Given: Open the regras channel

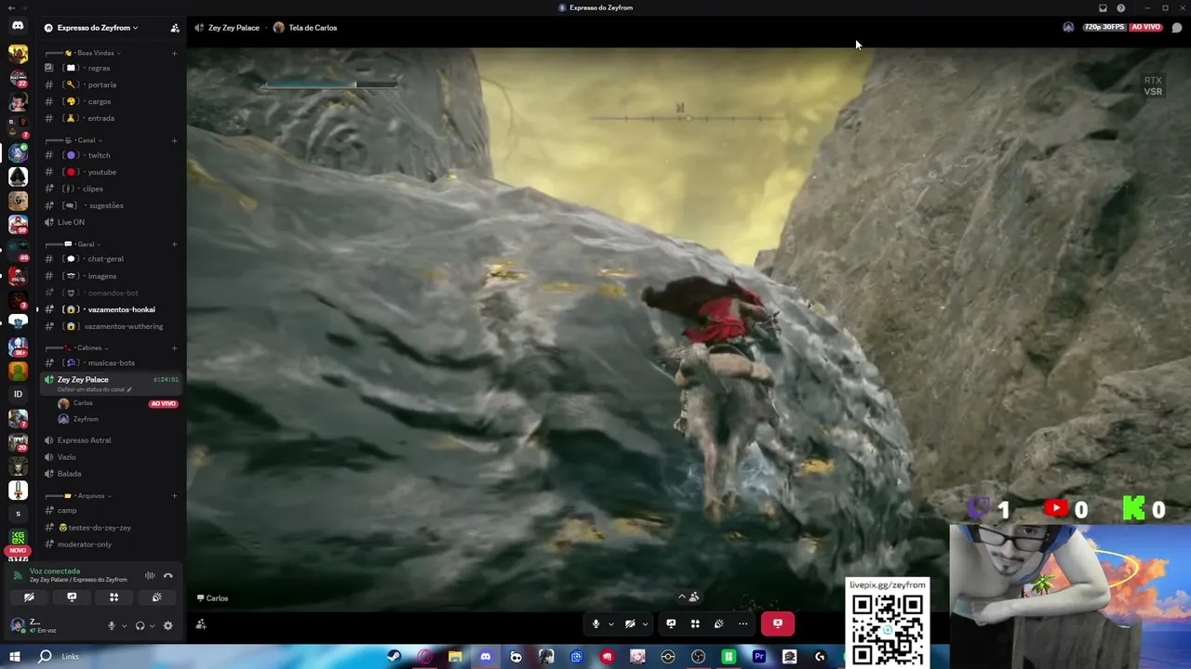Looking at the screenshot, I should tap(112, 68).
